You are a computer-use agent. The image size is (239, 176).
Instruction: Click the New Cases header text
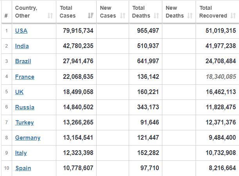click(108, 12)
